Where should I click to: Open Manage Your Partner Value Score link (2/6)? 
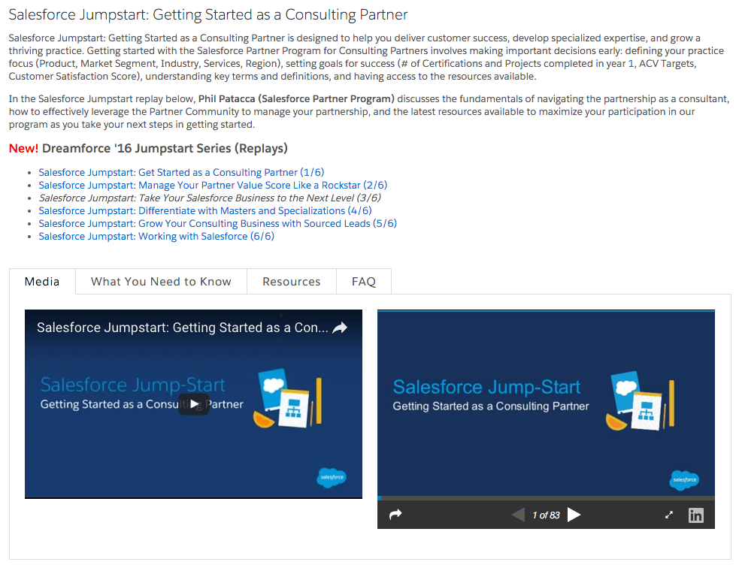tap(213, 185)
